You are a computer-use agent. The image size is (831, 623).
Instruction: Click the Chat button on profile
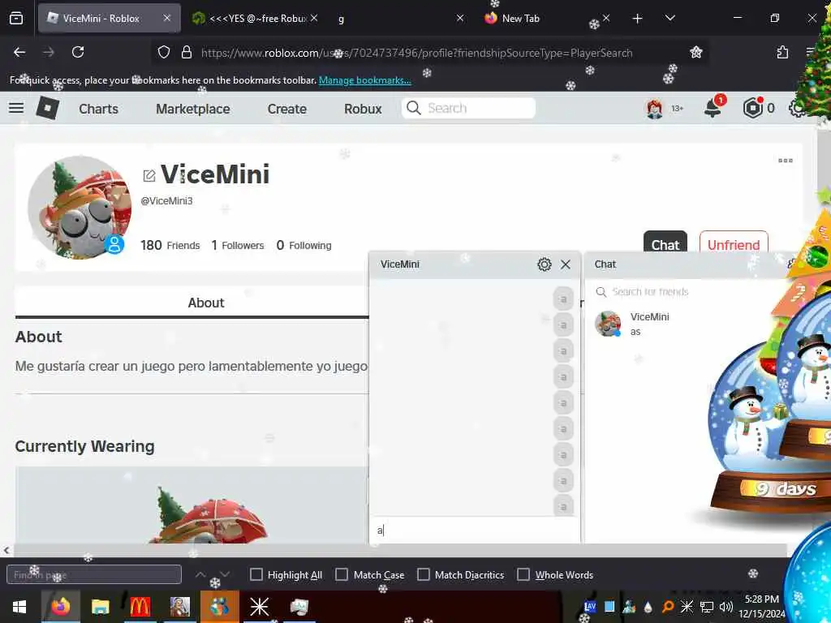coord(665,243)
